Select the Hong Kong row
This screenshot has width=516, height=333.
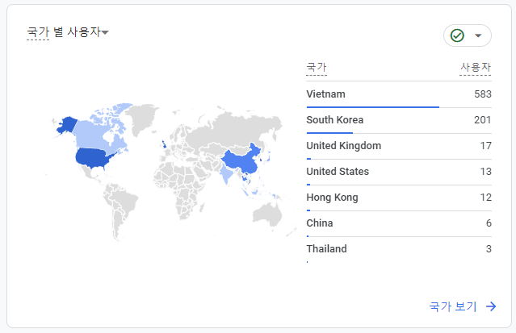tap(399, 198)
